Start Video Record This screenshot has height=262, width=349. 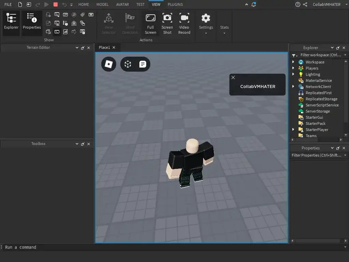184,24
